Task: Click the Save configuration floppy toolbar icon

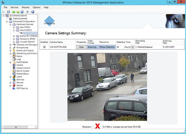Action: (x=8, y=12)
